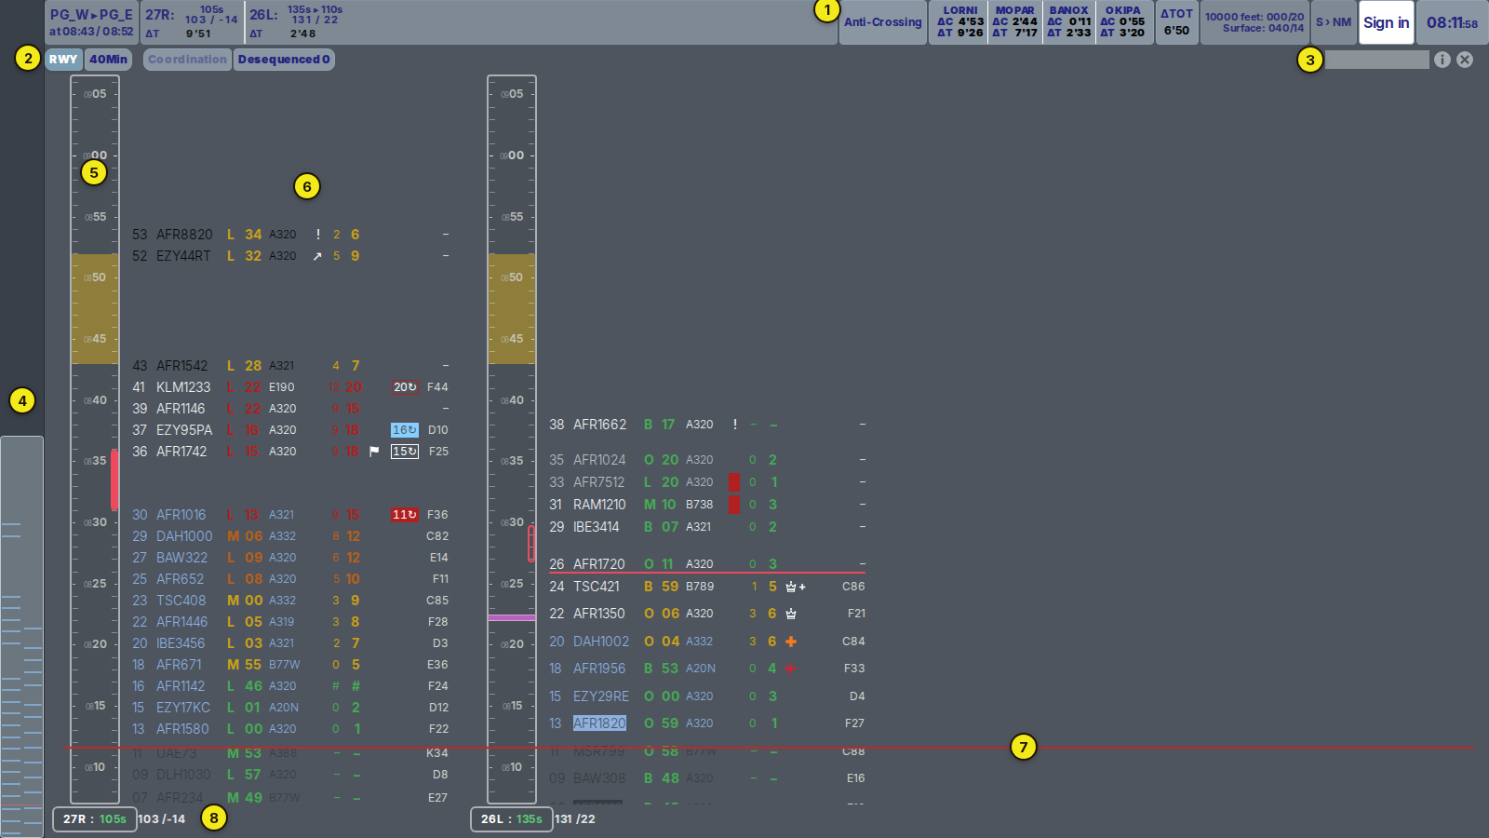This screenshot has height=838, width=1489.
Task: Open the 27R runway header stats
Action: 192,22
